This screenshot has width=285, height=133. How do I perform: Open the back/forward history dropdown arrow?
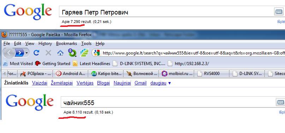pos(27,53)
